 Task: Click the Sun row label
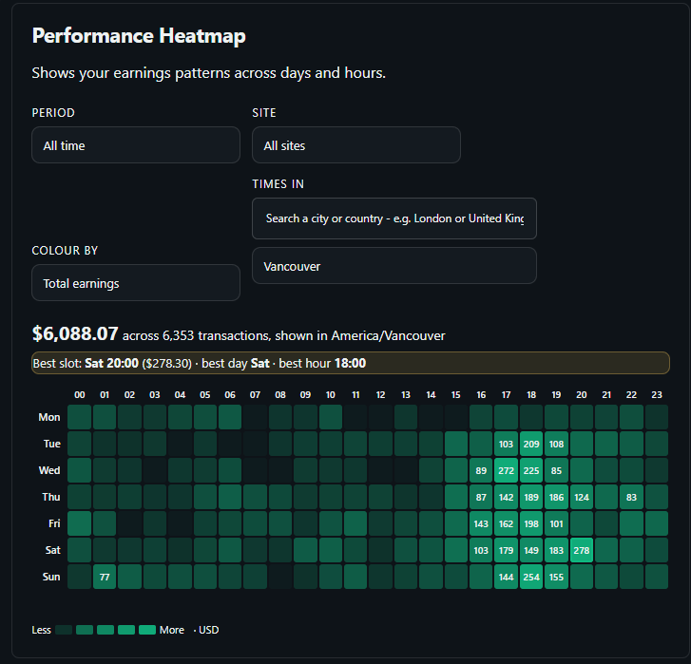point(51,577)
